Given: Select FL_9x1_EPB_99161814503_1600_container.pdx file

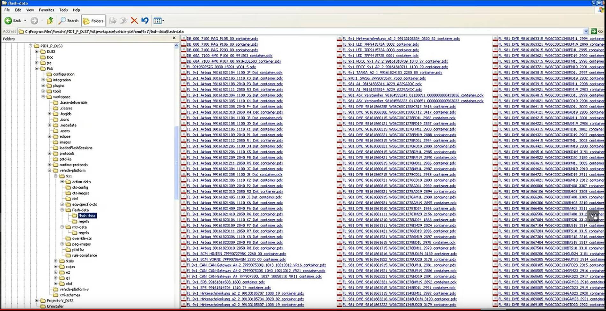Looking at the screenshot, I should pyautogui.click(x=225, y=282).
